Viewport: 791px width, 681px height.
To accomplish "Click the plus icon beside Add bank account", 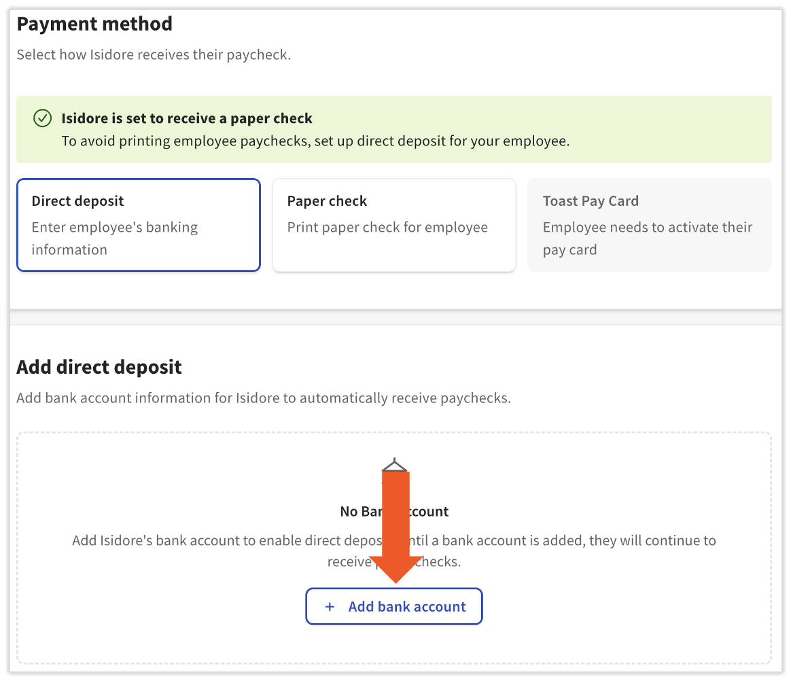I will 330,607.
